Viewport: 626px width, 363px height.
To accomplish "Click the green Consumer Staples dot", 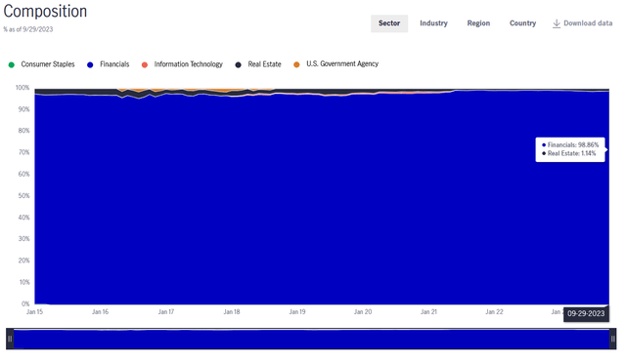I will (12, 64).
